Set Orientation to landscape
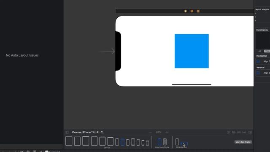Viewport: 270px width, 152px height. (x=184, y=144)
